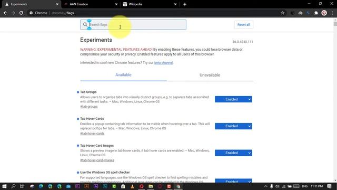This screenshot has width=337, height=190.
Task: Click the Use the Windows OS spell checker title
Action: pos(105,173)
